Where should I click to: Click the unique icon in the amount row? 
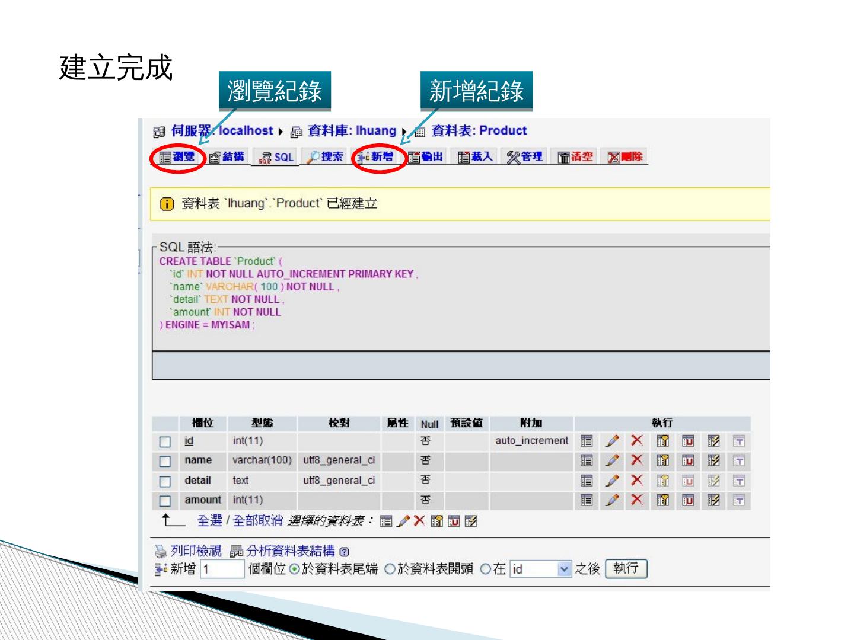pyautogui.click(x=688, y=500)
